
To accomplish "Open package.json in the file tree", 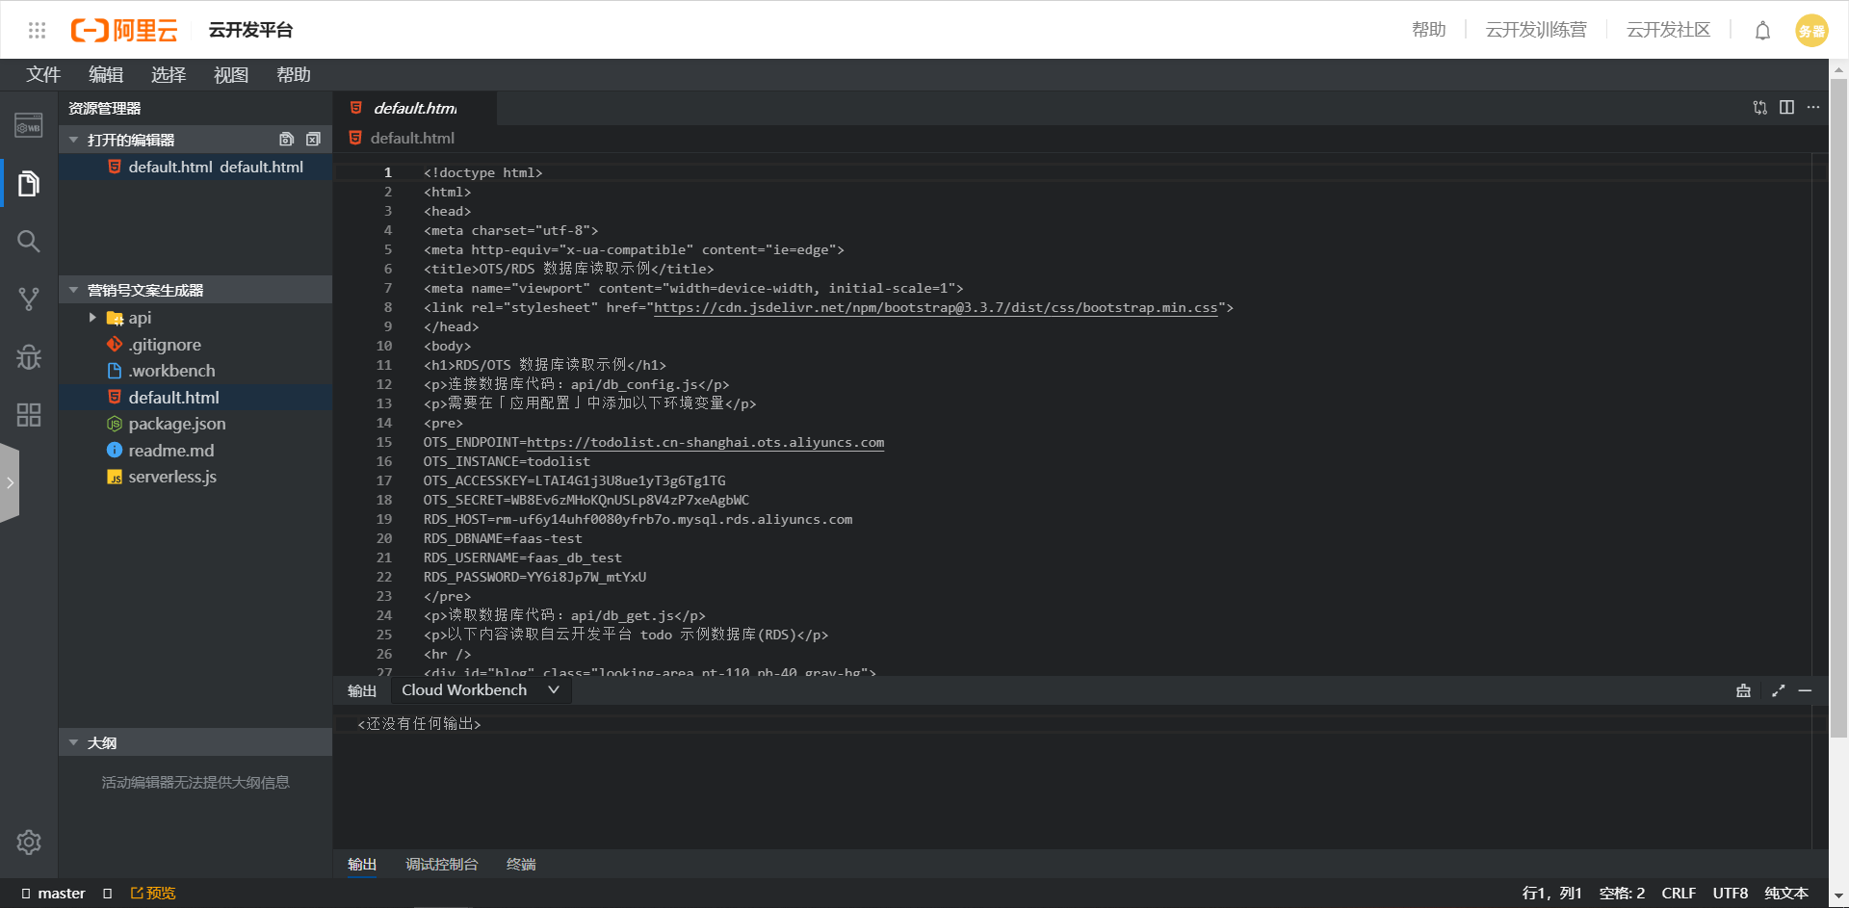I will (177, 424).
